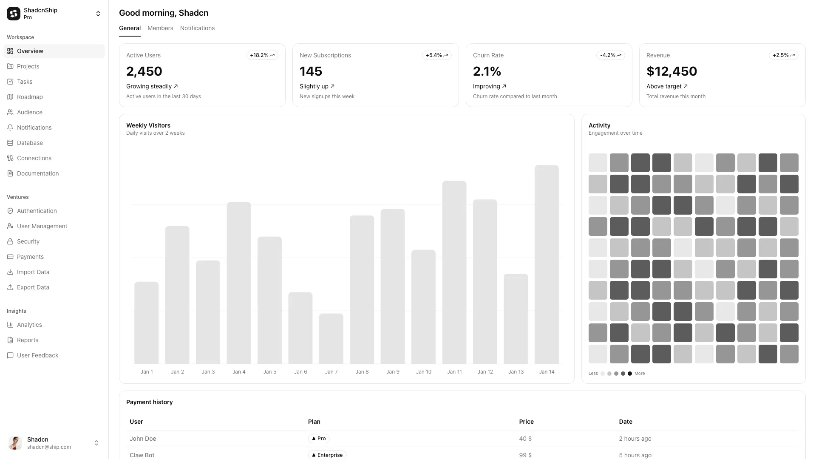Click the Database icon
Image resolution: width=816 pixels, height=459 pixels.
(10, 143)
